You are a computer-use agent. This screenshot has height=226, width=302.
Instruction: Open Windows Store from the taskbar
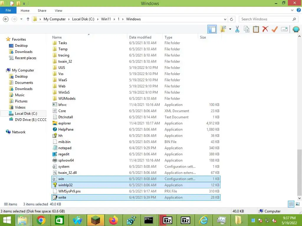[59, 220]
